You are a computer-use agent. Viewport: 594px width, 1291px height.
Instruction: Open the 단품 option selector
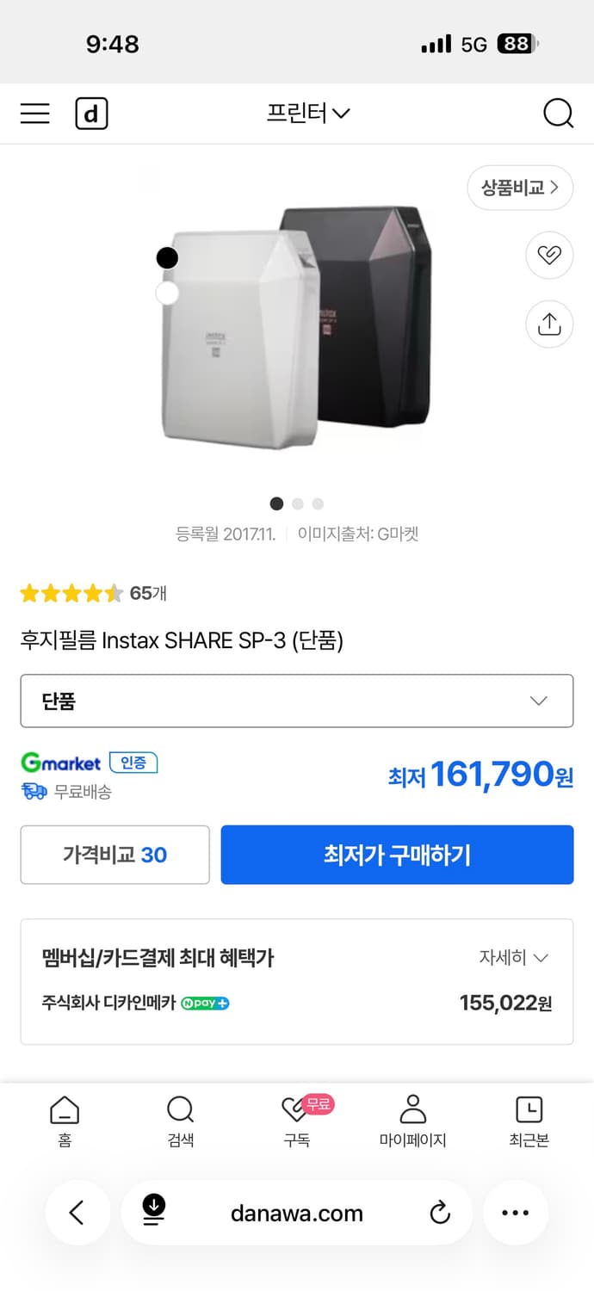point(297,701)
